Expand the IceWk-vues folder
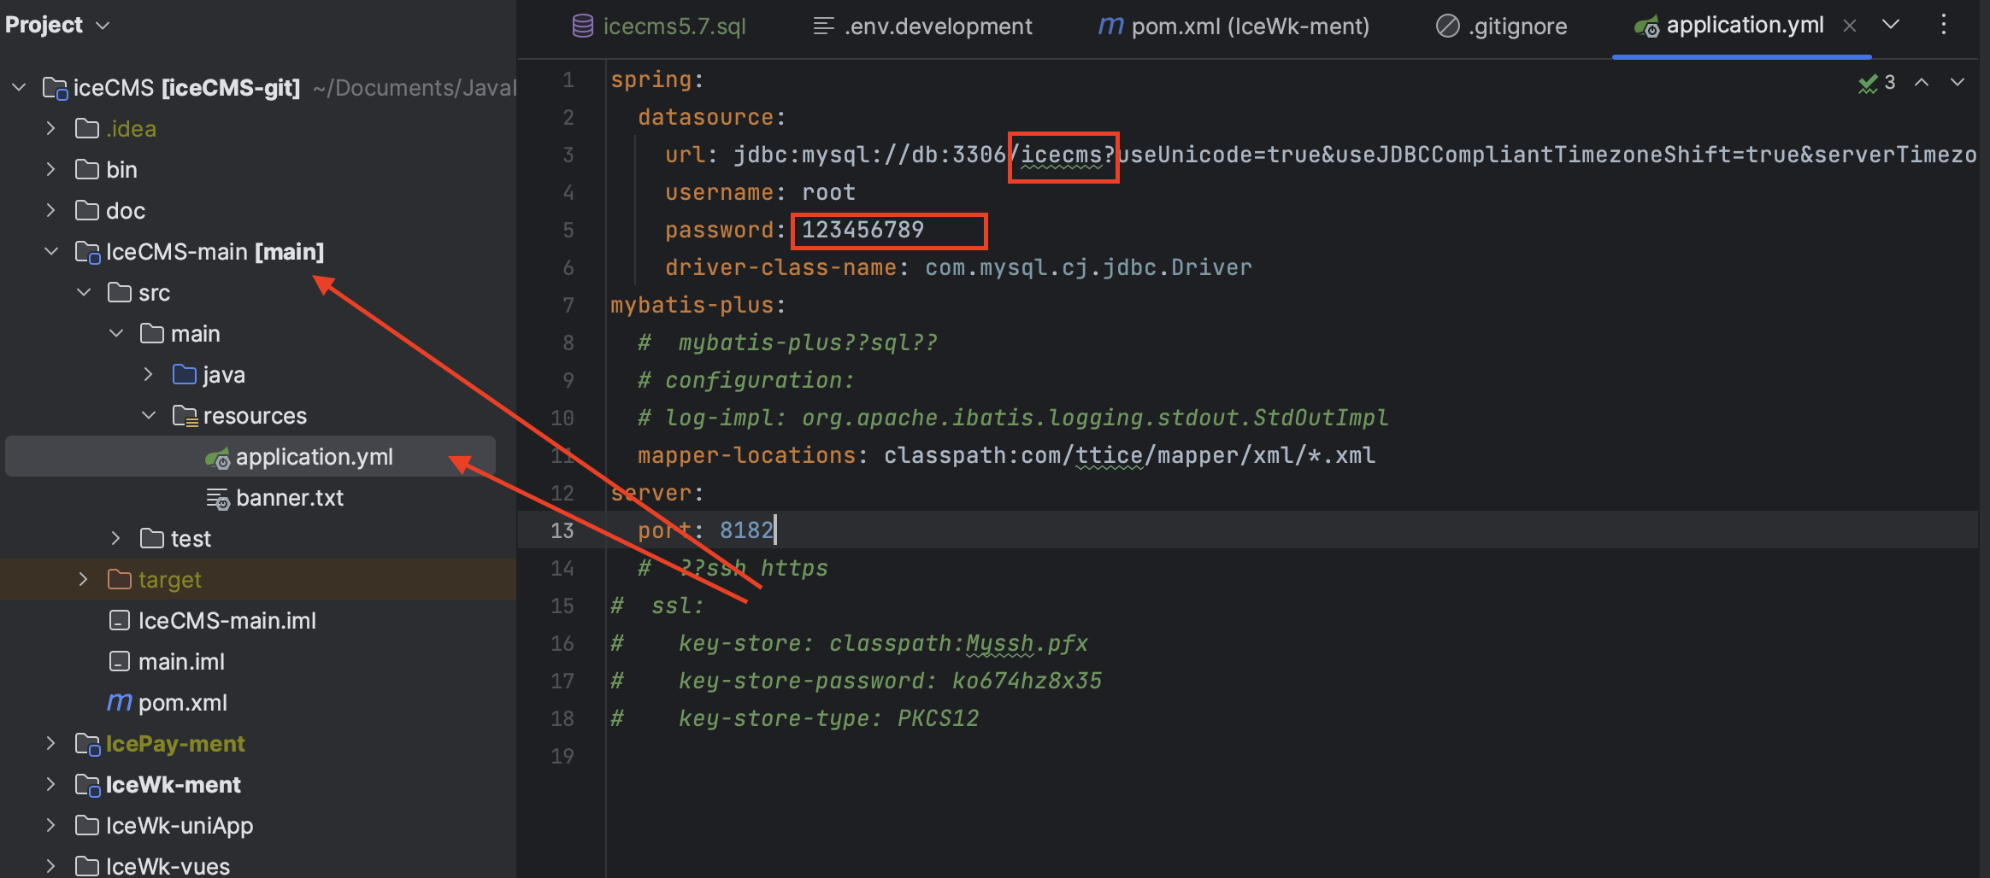Screen dimensions: 1990x878 pyautogui.click(x=51, y=866)
